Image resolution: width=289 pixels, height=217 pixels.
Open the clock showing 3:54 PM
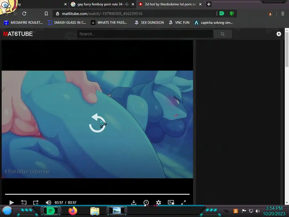click(x=274, y=211)
